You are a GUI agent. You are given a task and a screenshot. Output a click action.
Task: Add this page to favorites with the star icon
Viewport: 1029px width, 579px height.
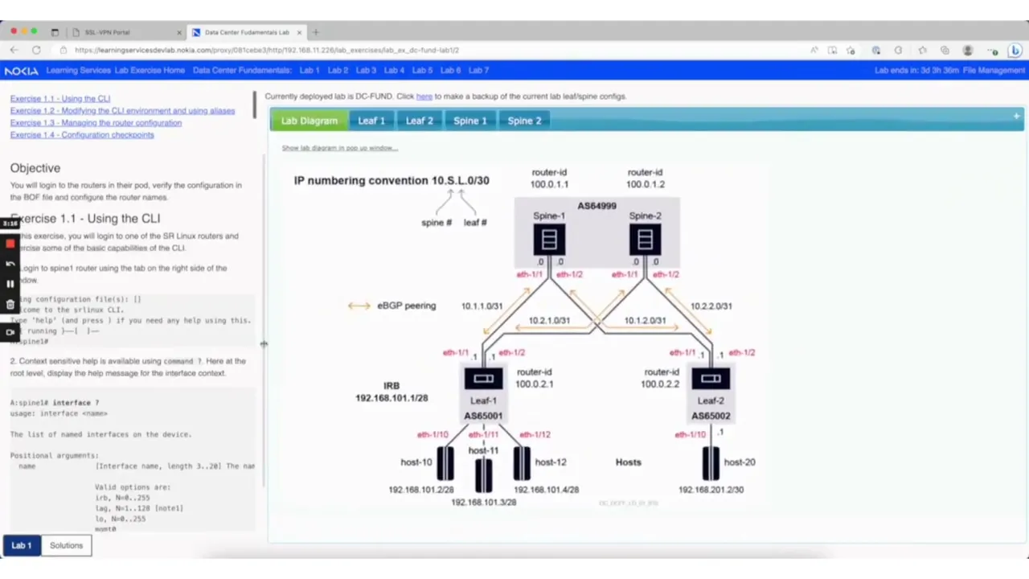coord(851,50)
